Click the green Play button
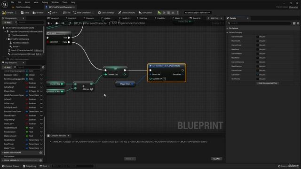The image size is (301, 169). pos(159,13)
